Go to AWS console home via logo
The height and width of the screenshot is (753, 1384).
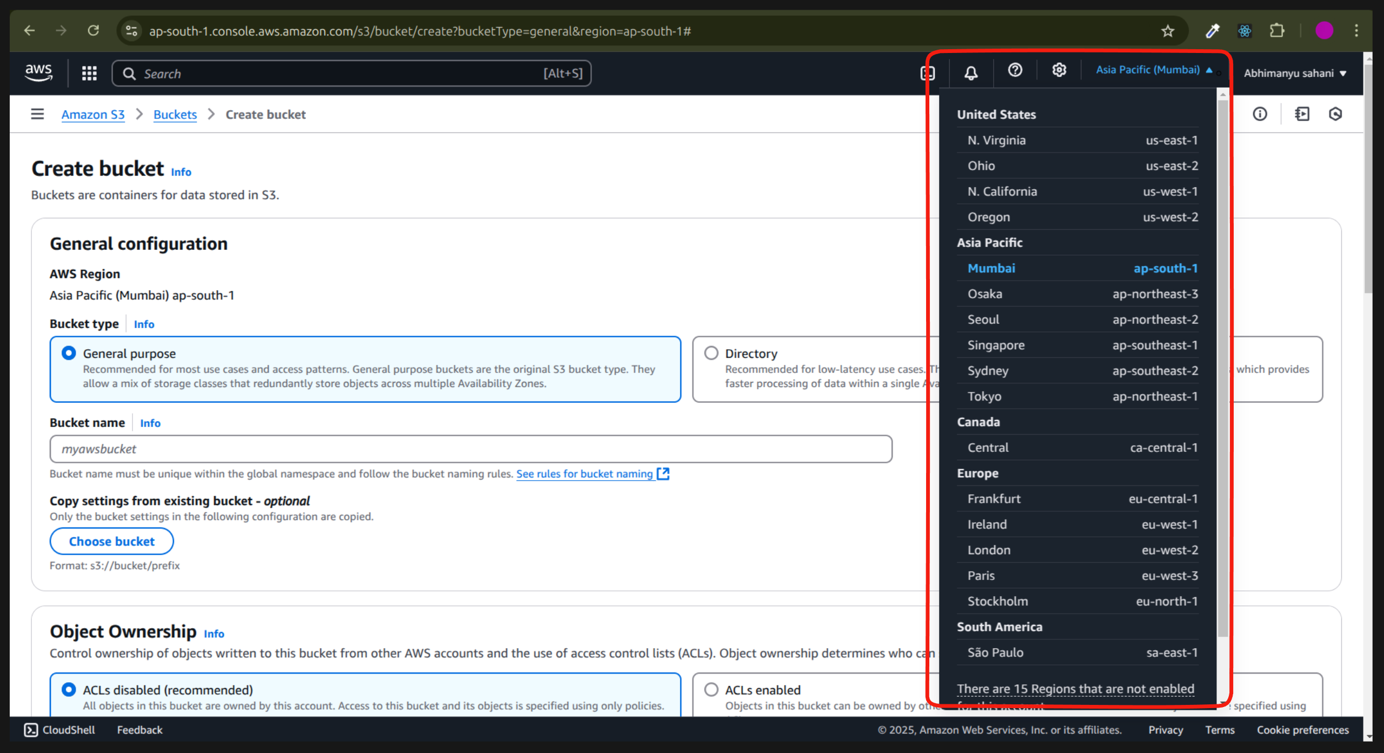38,73
